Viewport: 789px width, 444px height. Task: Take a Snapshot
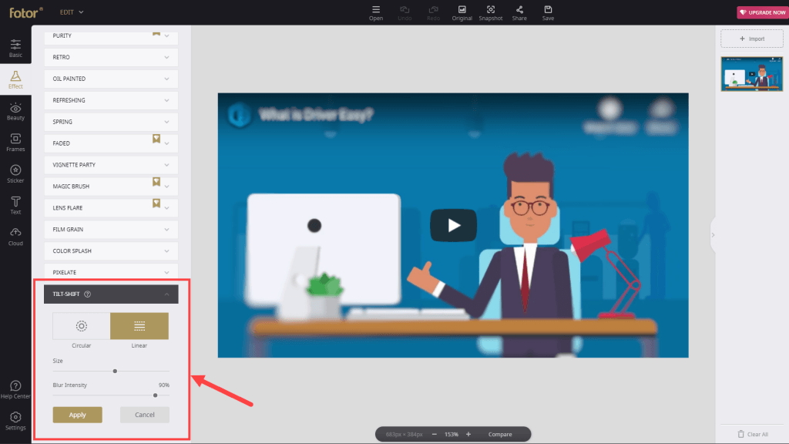coord(491,13)
